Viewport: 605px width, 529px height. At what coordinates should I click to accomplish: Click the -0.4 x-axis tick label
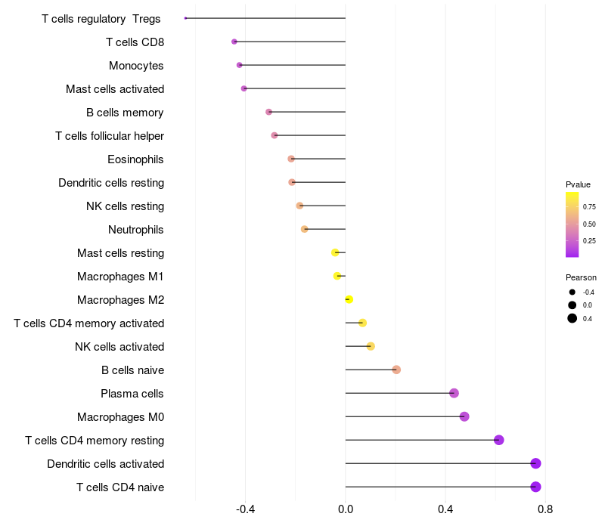coord(245,509)
